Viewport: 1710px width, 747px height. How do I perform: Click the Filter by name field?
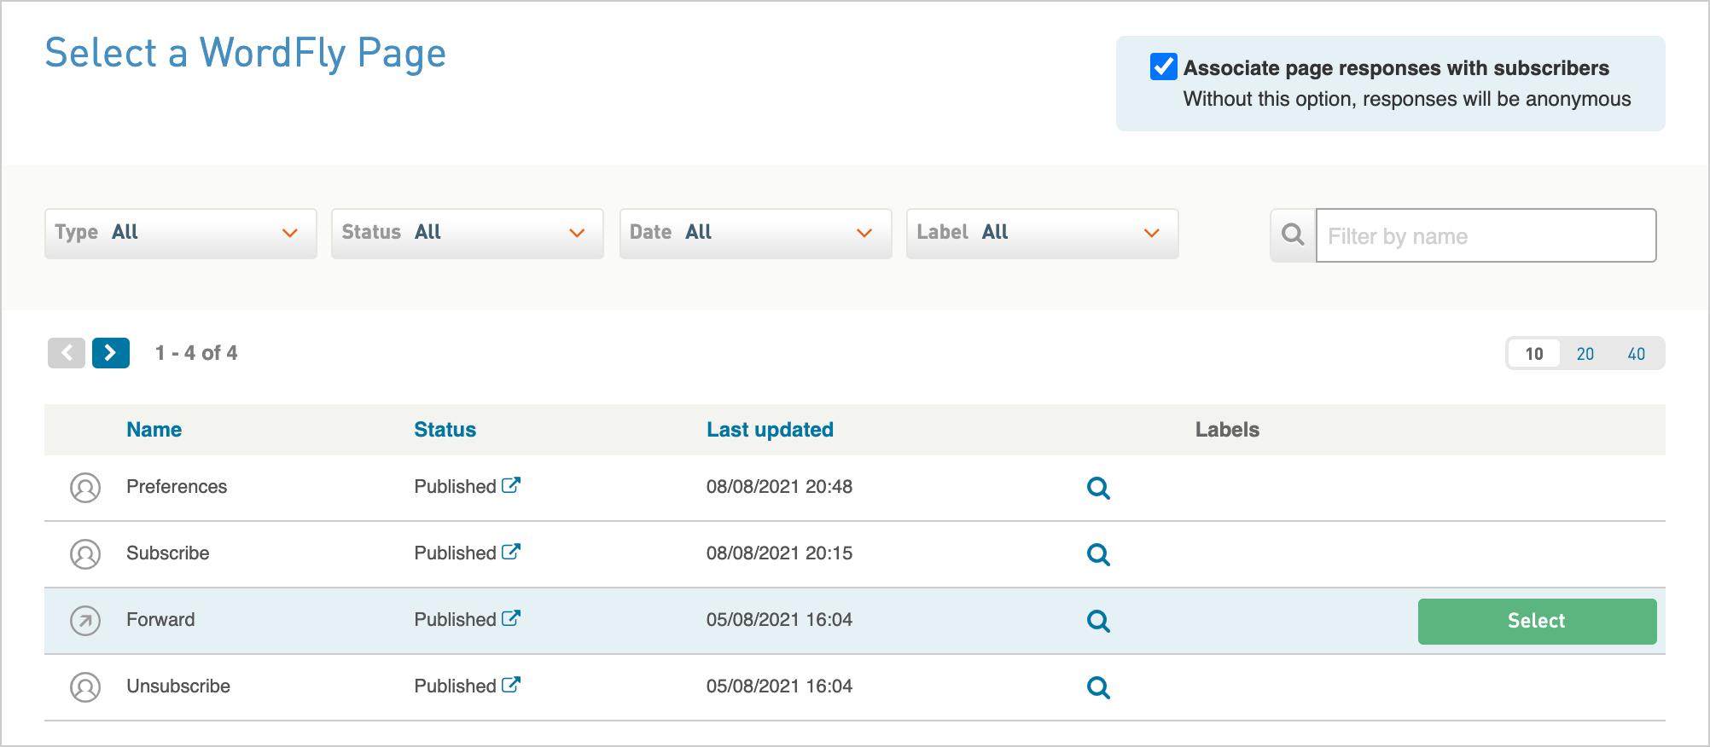tap(1486, 235)
